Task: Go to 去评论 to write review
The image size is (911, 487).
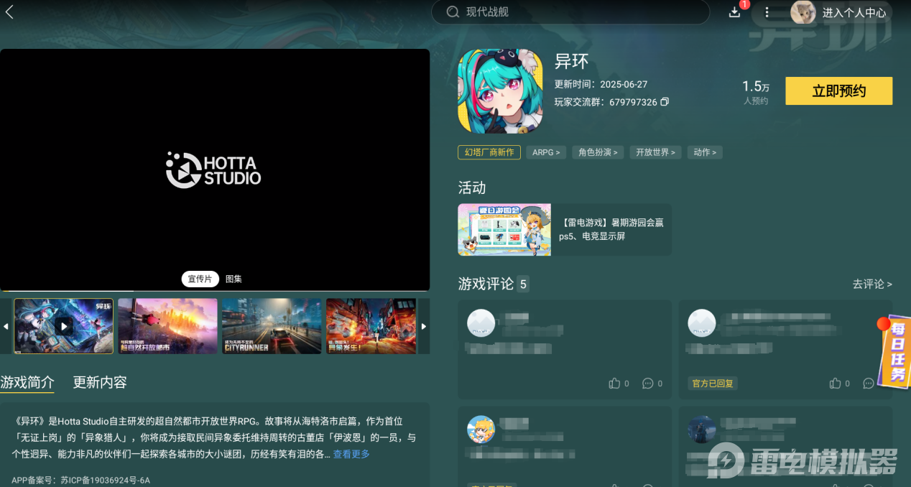Action: pyautogui.click(x=871, y=284)
